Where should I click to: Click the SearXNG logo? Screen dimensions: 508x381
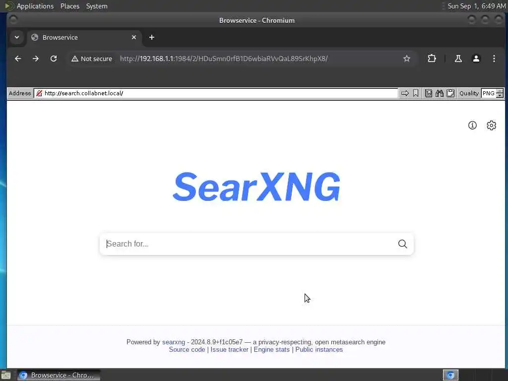pos(256,187)
